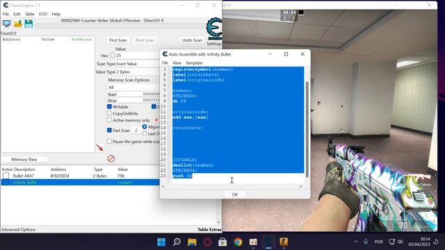Open taskbar Search magnifier icon
Screen dimensions: 445x250
click(x=177, y=242)
